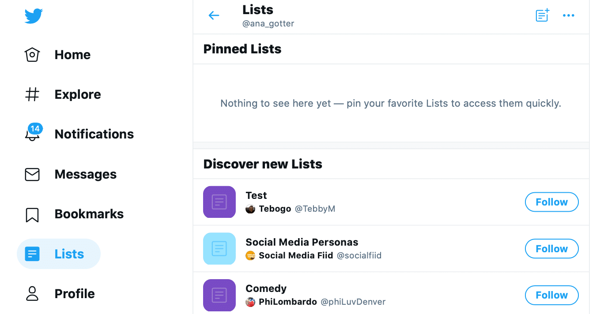Open the Notifications bell with 14 badge

point(33,133)
